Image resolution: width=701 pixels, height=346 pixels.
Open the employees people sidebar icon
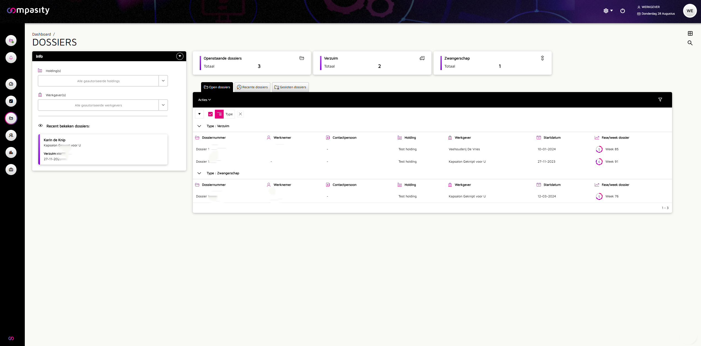tap(11, 135)
